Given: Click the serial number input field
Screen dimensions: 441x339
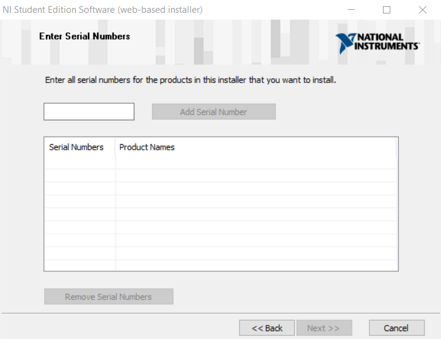Looking at the screenshot, I should pyautogui.click(x=89, y=111).
